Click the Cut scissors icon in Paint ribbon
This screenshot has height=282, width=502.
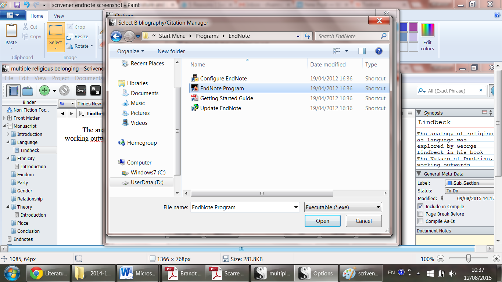[25, 27]
